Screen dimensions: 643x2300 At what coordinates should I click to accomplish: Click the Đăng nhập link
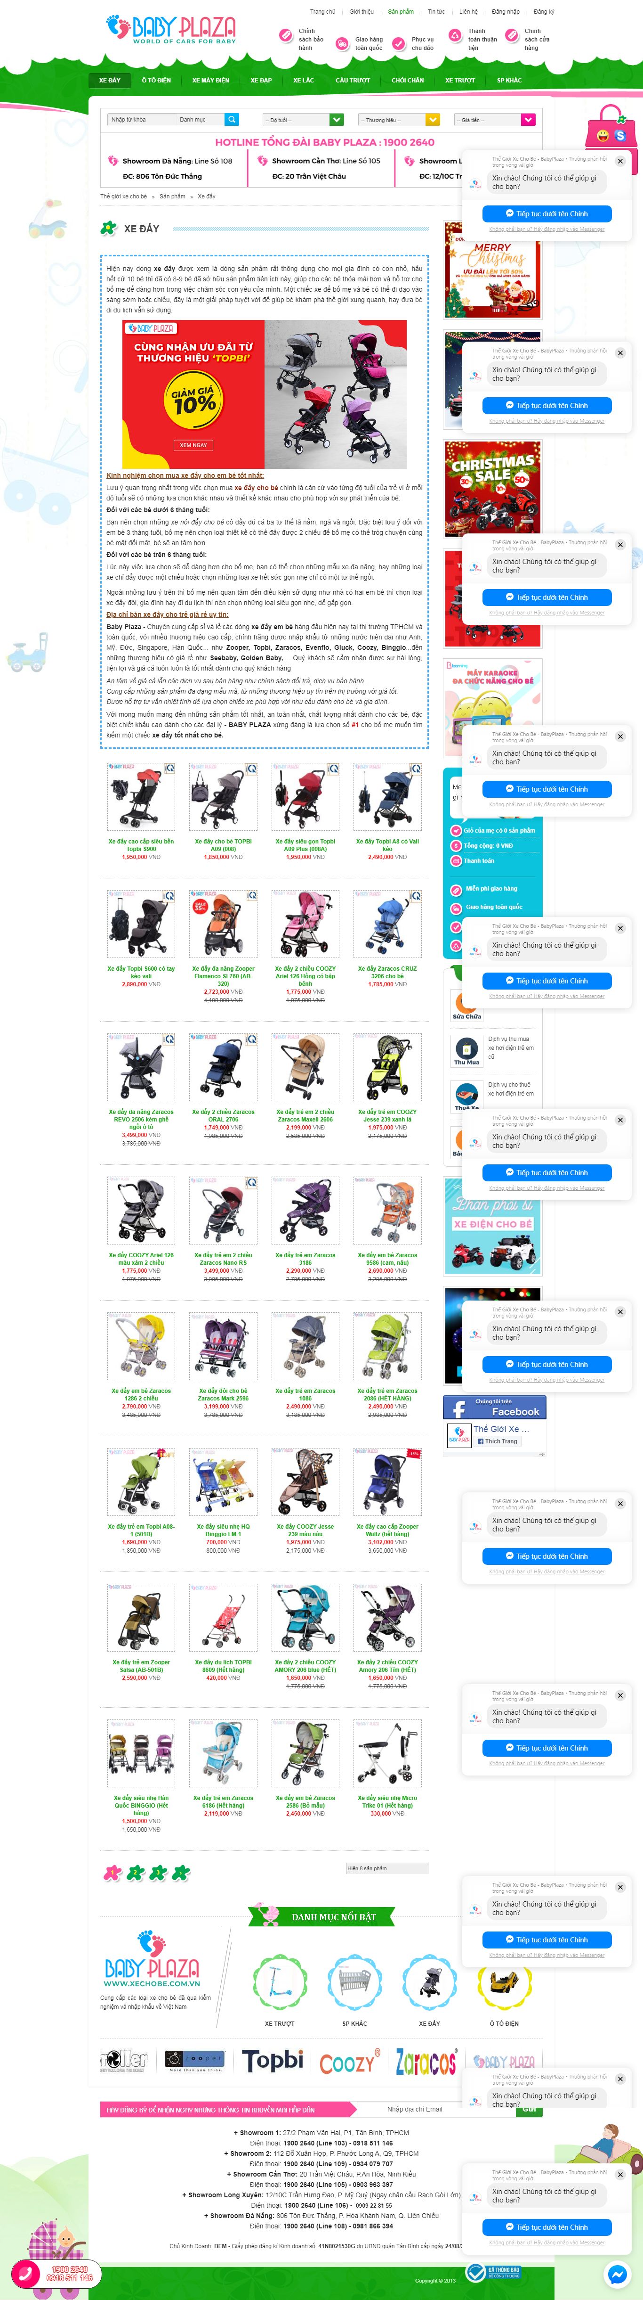[506, 12]
